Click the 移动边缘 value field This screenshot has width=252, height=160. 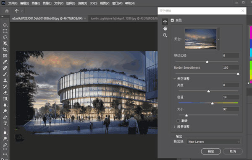[x=231, y=55]
